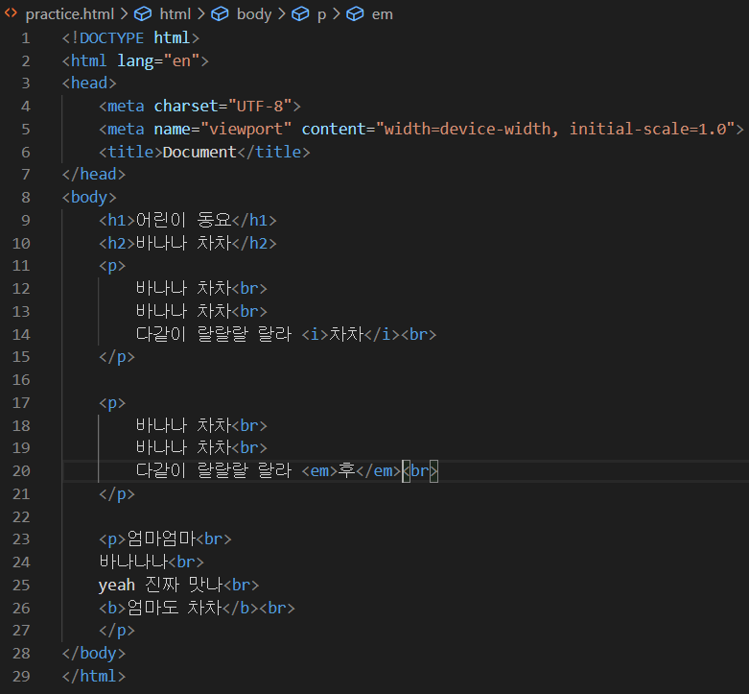Click the viewport content attribute value

click(x=555, y=129)
